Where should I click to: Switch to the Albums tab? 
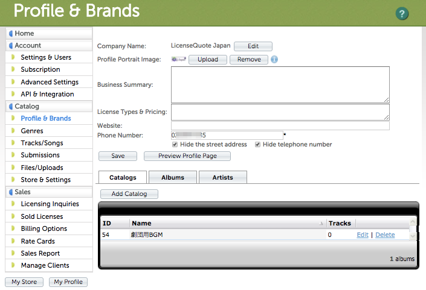point(172,177)
